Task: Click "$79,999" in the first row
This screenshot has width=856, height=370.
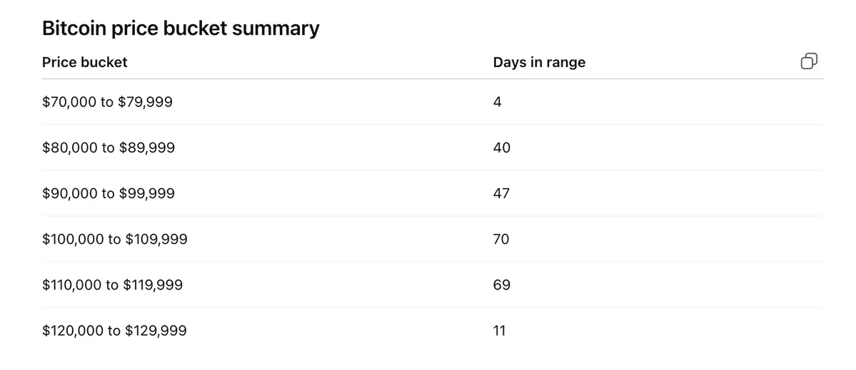Action: pos(145,102)
